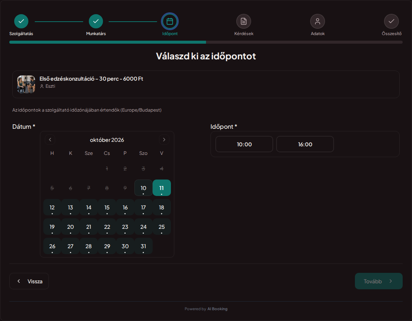Pick Sunday October 25
This screenshot has width=412, height=321.
click(x=162, y=227)
